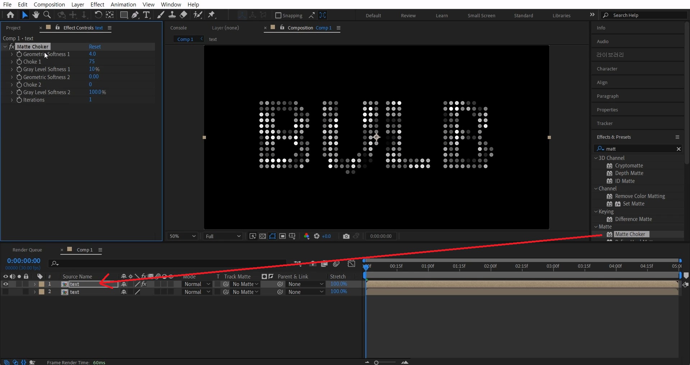Select the Puppet Pin tool
The height and width of the screenshot is (365, 690).
pos(212,15)
